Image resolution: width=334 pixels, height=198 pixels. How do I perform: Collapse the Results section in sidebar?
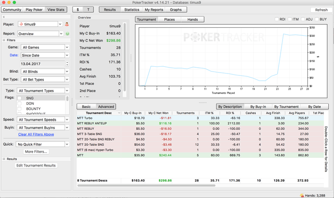(4, 159)
